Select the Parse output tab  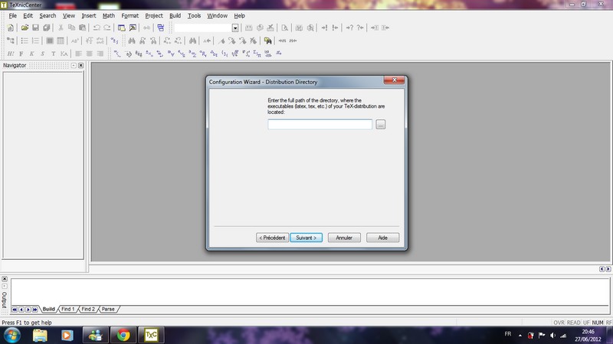(108, 309)
